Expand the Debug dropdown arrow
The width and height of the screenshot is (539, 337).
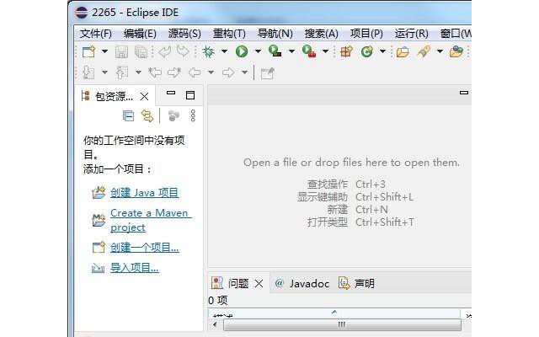coord(224,51)
